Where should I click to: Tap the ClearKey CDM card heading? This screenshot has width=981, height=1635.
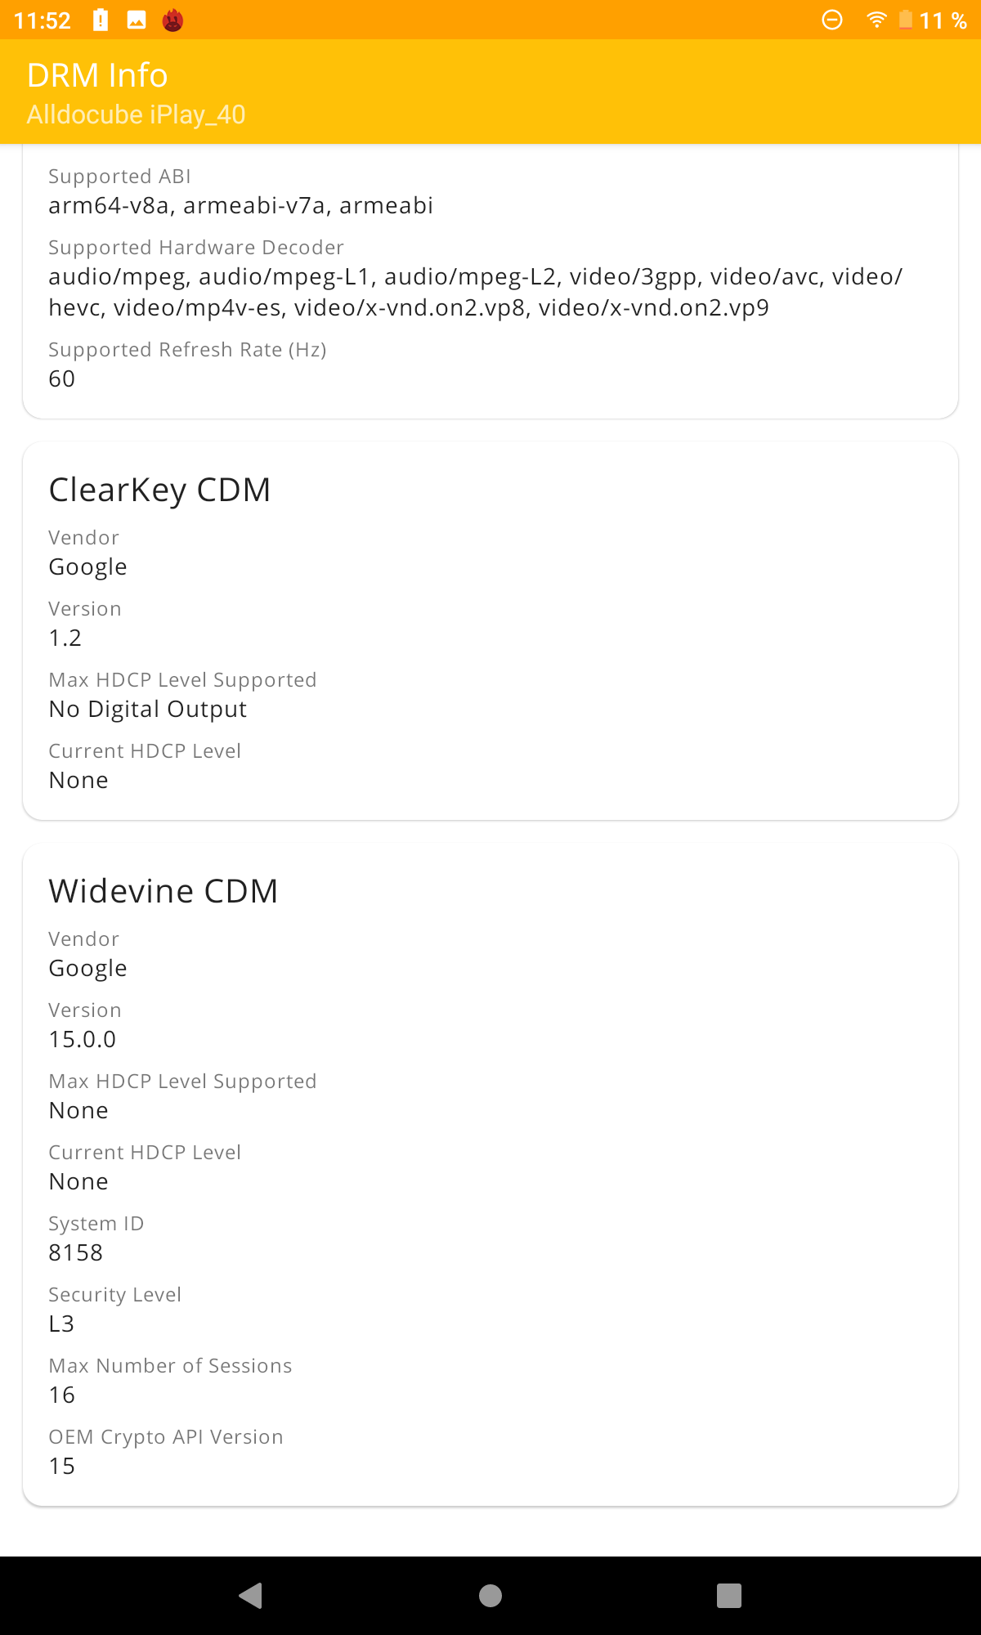click(x=159, y=490)
